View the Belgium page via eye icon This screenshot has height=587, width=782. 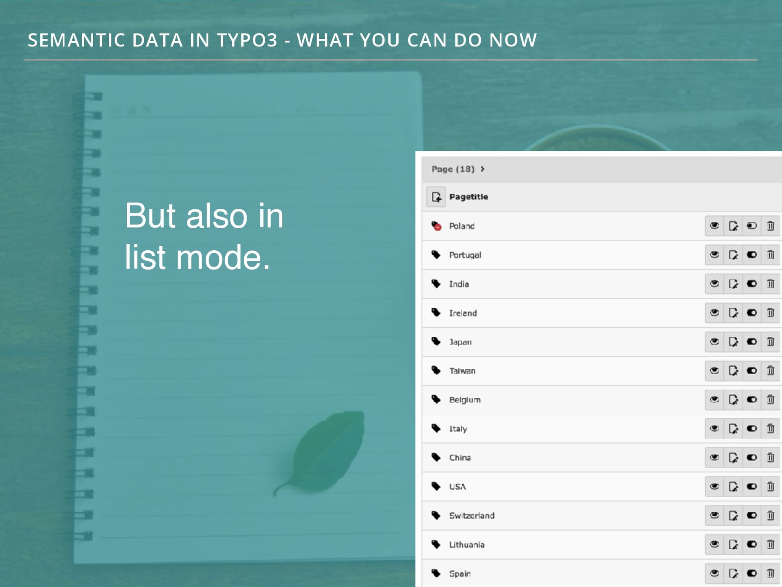pyautogui.click(x=714, y=399)
